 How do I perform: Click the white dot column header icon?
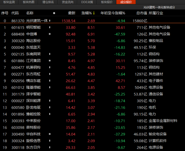54,13
